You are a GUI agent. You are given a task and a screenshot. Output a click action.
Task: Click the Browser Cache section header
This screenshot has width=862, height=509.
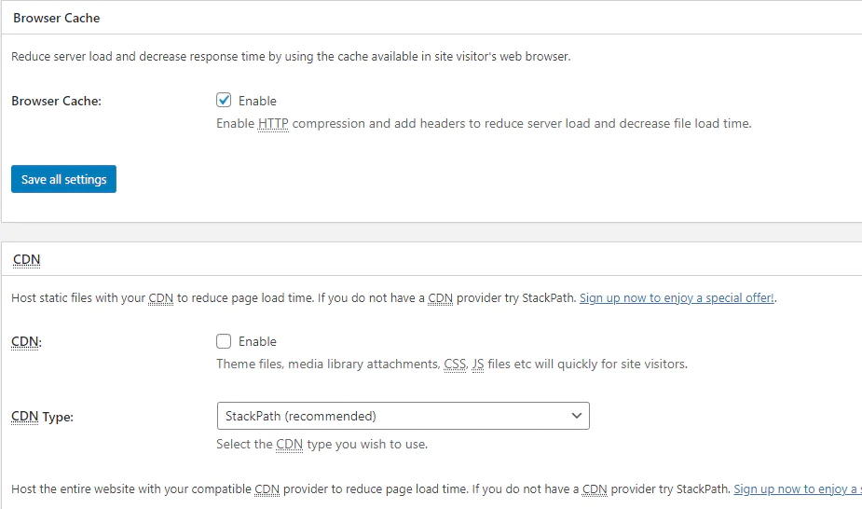coord(57,18)
